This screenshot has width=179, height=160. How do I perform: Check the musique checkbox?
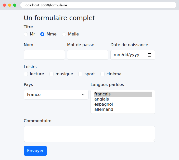point(52,74)
